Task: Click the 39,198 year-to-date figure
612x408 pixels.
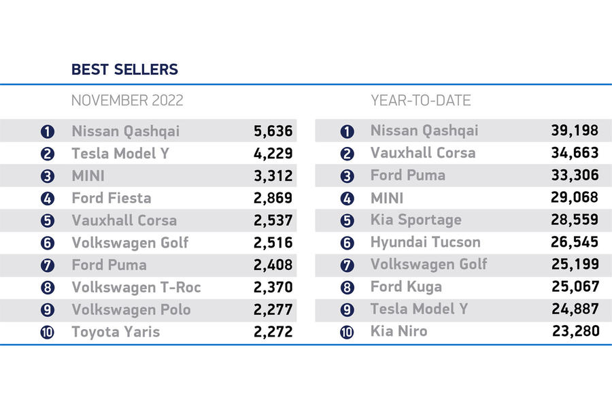Action: tap(575, 131)
